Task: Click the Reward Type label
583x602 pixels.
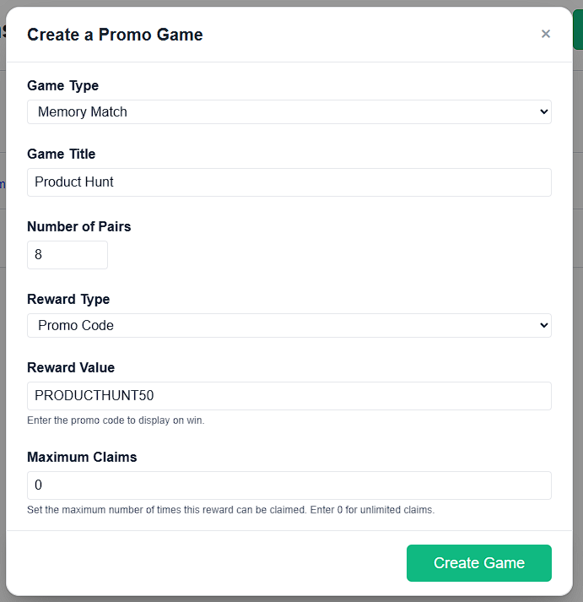Action: 68,299
